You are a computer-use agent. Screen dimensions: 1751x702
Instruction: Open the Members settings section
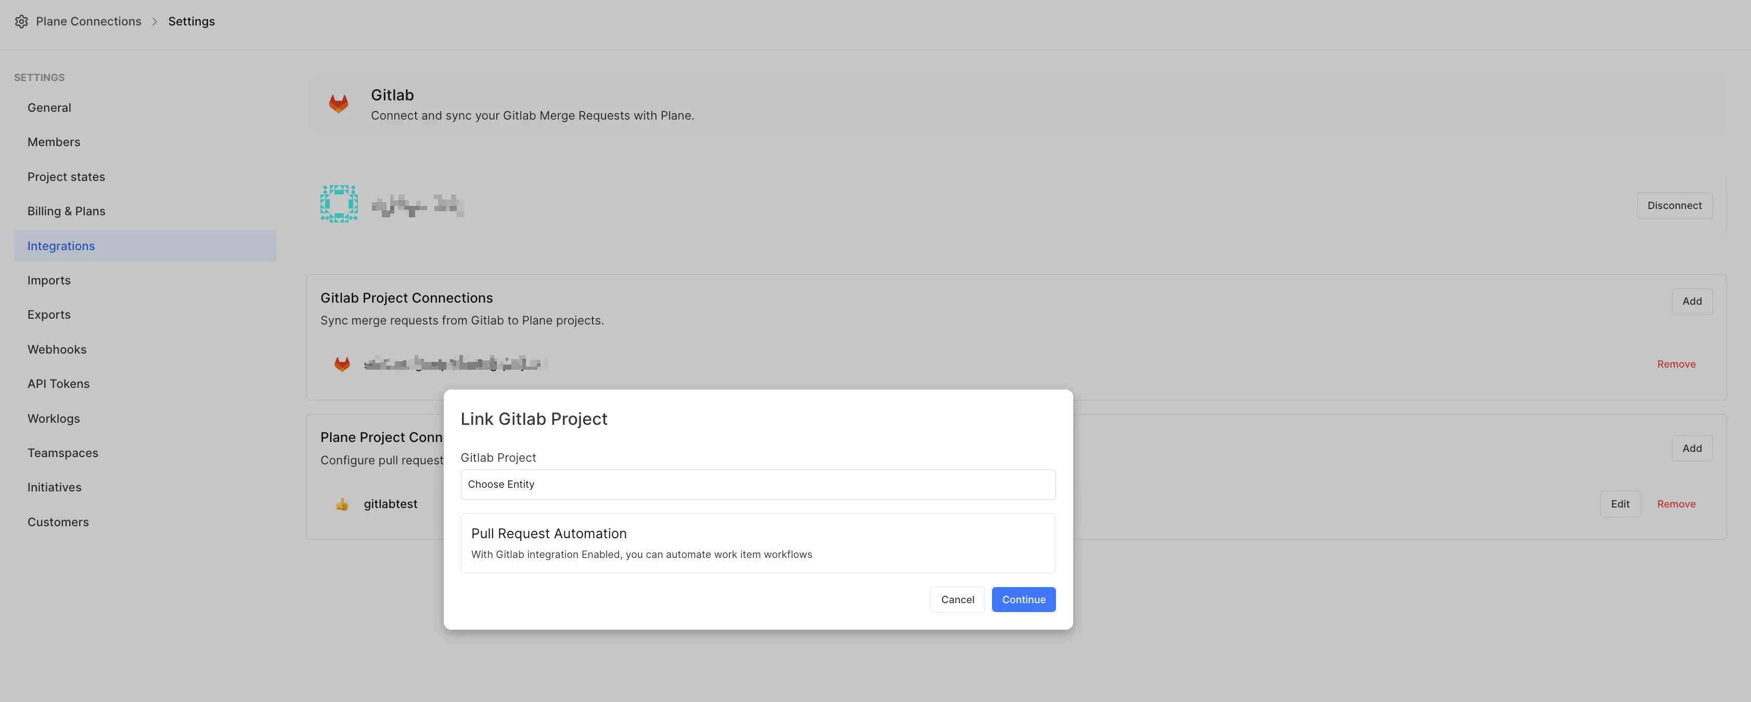pyautogui.click(x=53, y=141)
